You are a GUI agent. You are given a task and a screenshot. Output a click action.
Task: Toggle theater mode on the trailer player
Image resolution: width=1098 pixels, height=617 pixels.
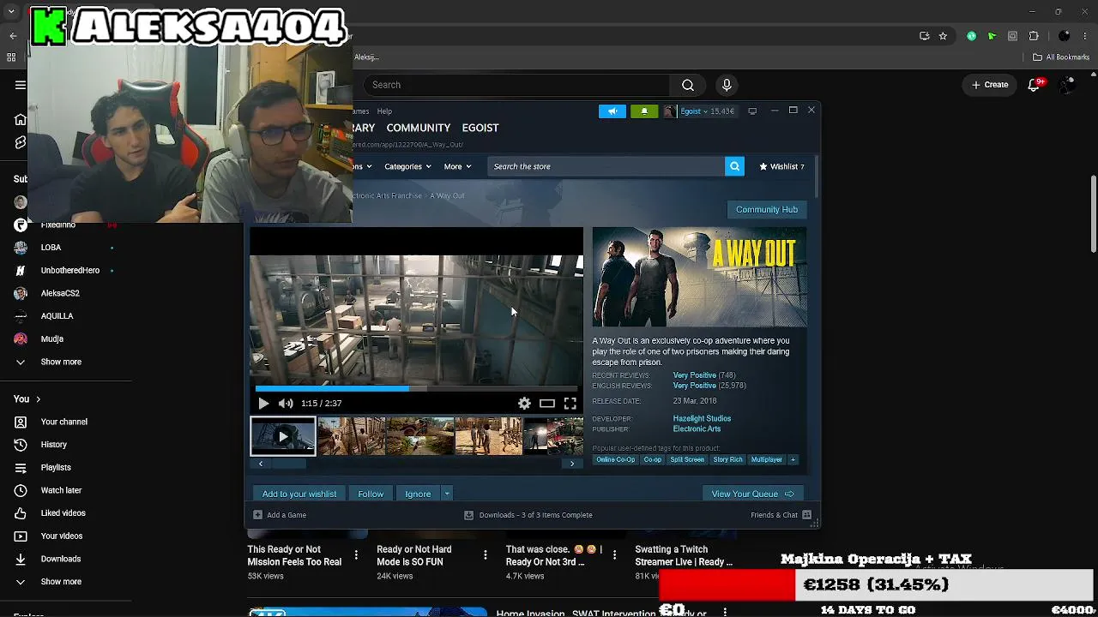pos(547,404)
